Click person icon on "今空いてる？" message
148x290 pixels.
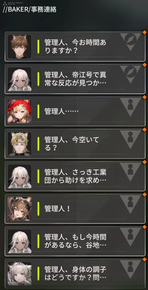[130, 139]
